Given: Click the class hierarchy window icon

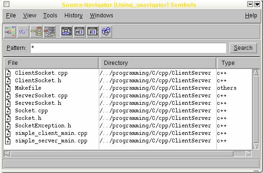Looking at the screenshot, I should coord(66,31).
